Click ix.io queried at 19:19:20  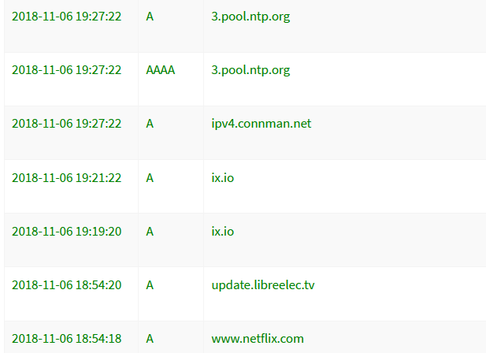pyautogui.click(x=223, y=232)
